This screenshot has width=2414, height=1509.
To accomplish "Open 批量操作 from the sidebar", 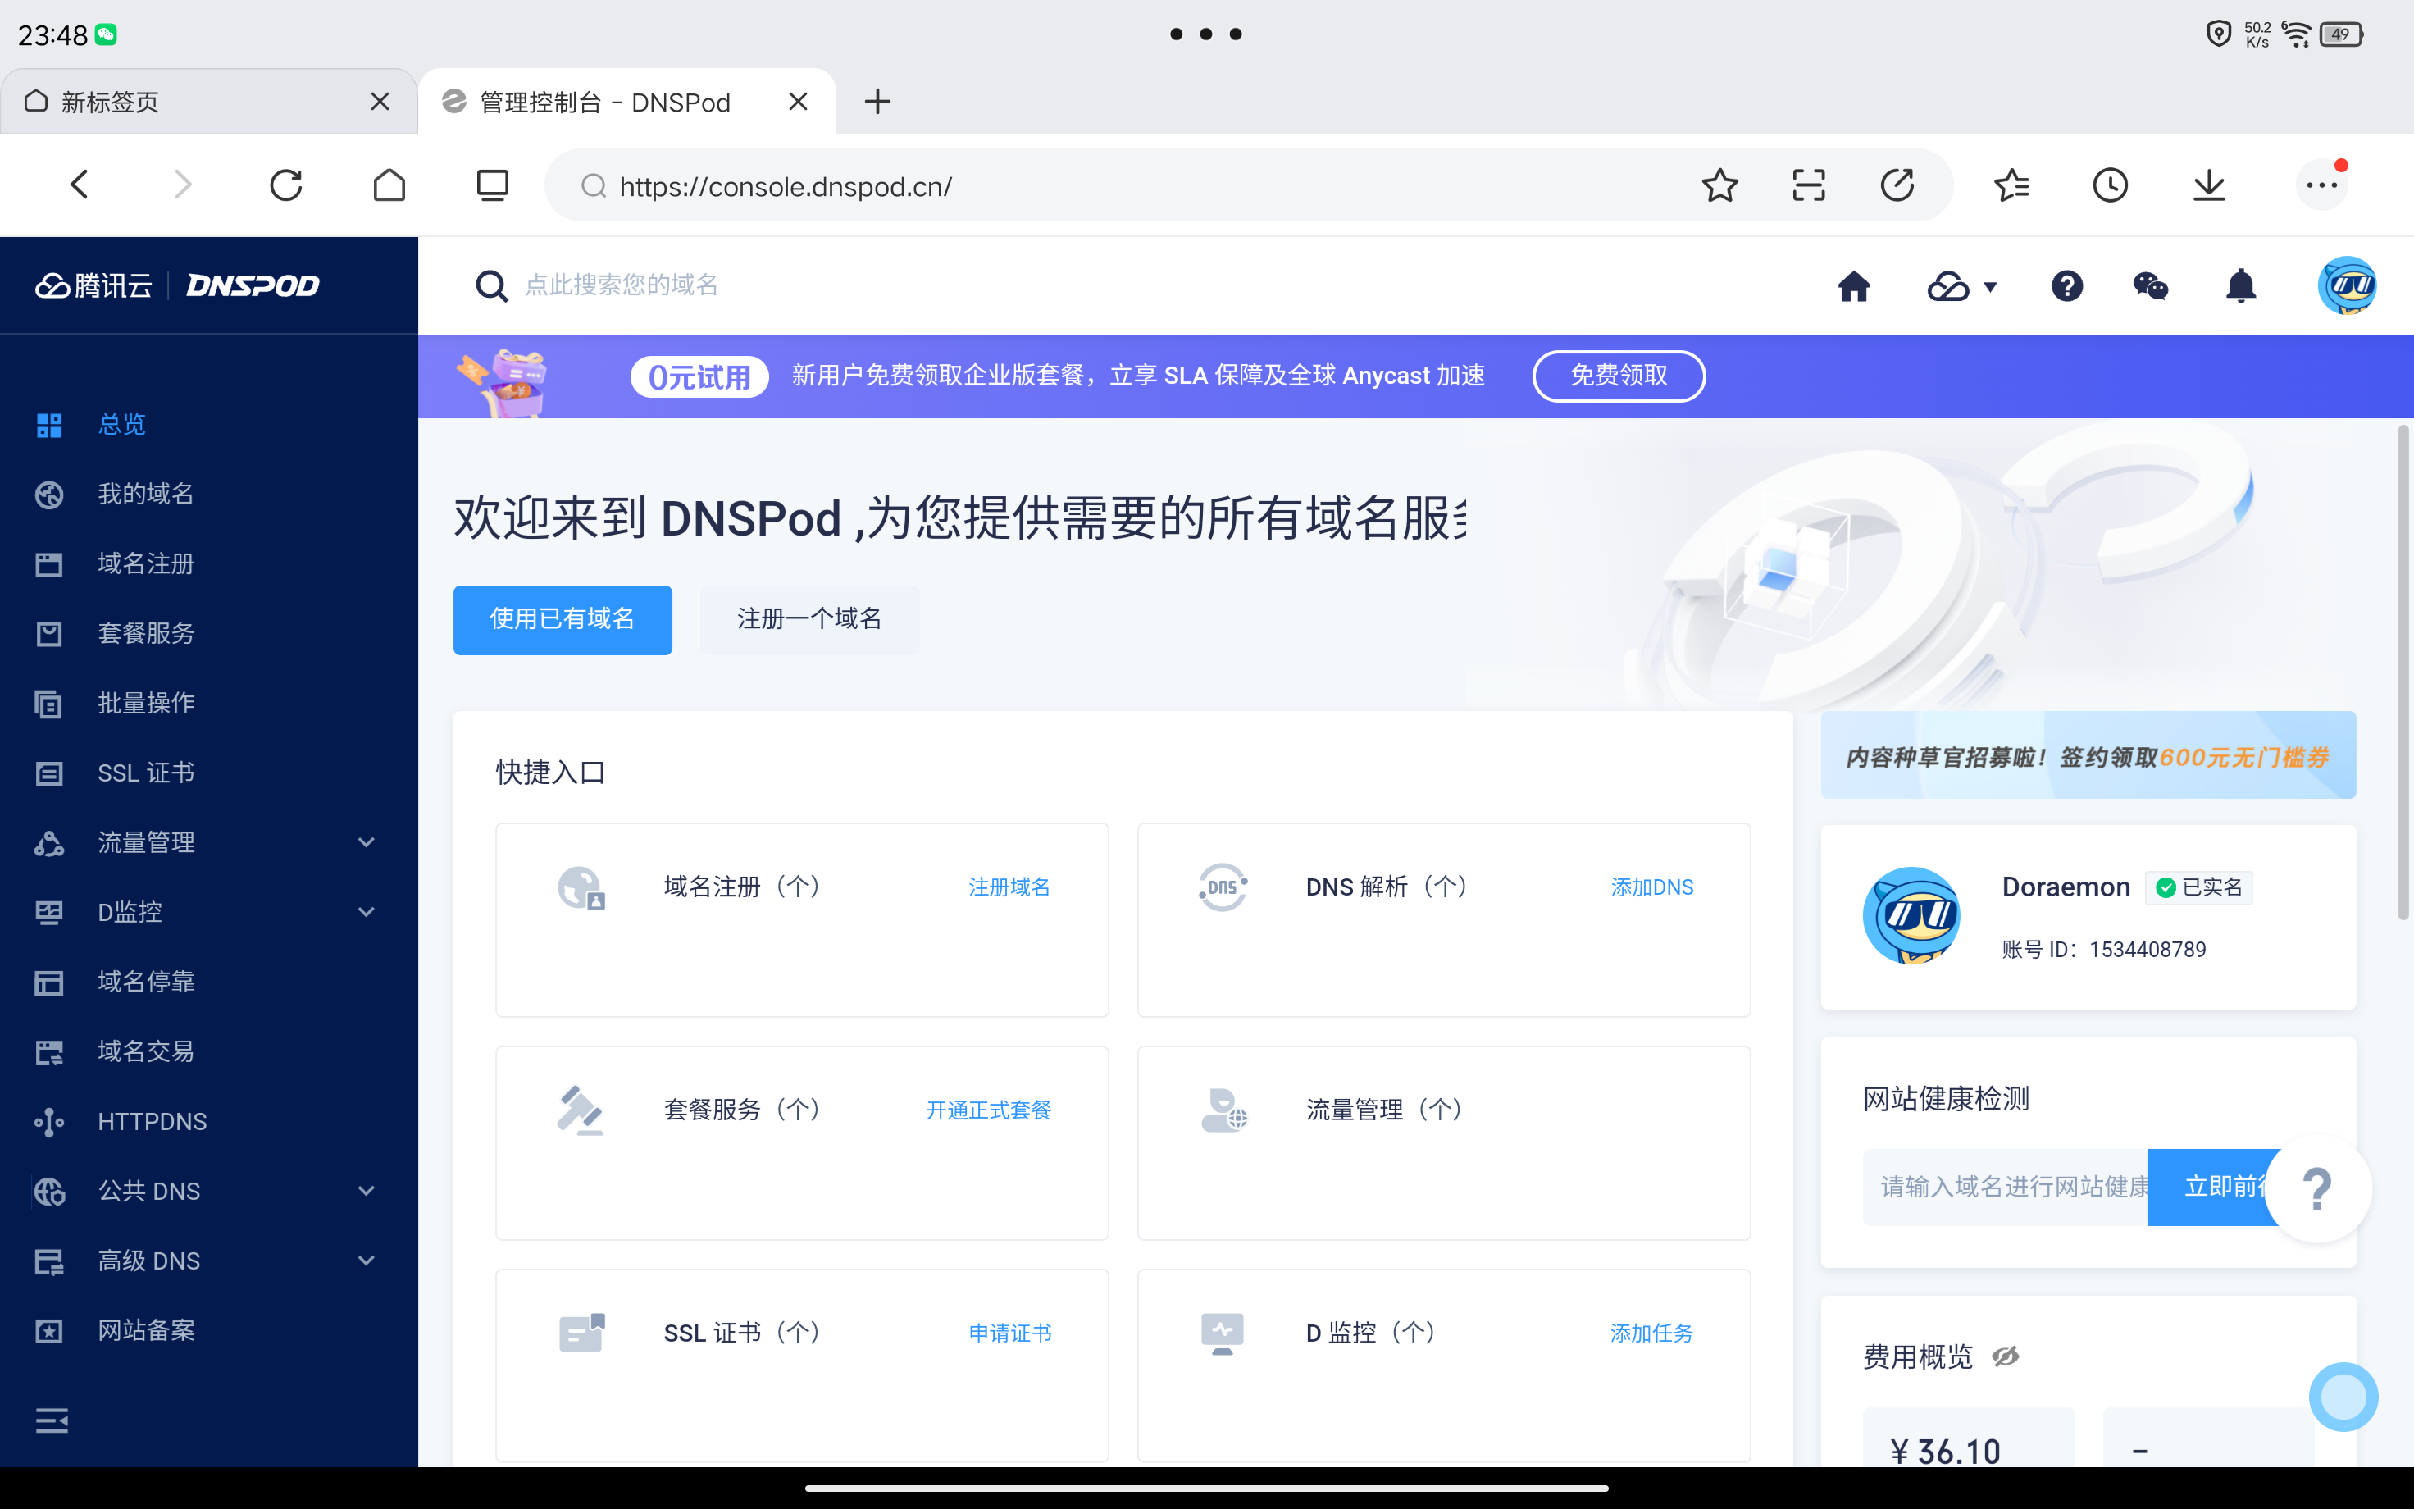I will (146, 703).
